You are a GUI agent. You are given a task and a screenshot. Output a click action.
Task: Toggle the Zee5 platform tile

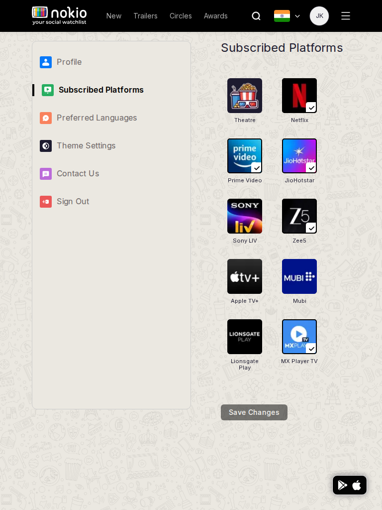click(x=299, y=216)
